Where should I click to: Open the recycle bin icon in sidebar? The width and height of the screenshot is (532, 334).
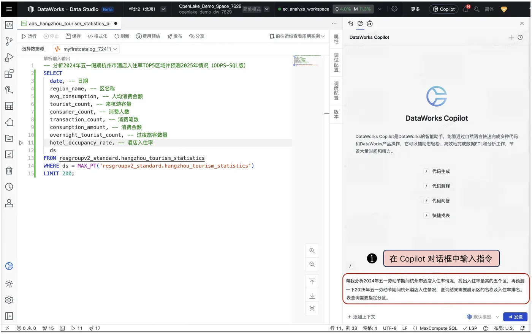(9, 170)
